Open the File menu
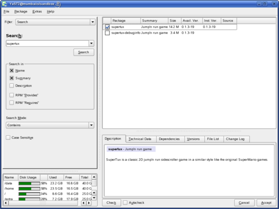279x209 pixels. pos(6,12)
